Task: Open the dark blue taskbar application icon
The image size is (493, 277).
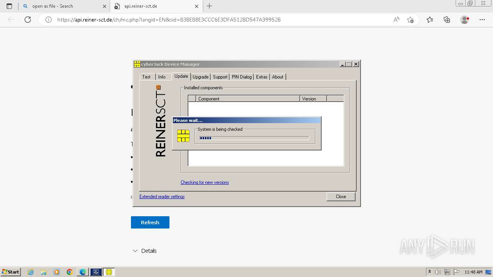Action: tap(96, 272)
